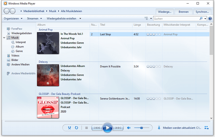The height and width of the screenshot is (137, 215).
Task: Open the Help icon
Action: [210, 18]
